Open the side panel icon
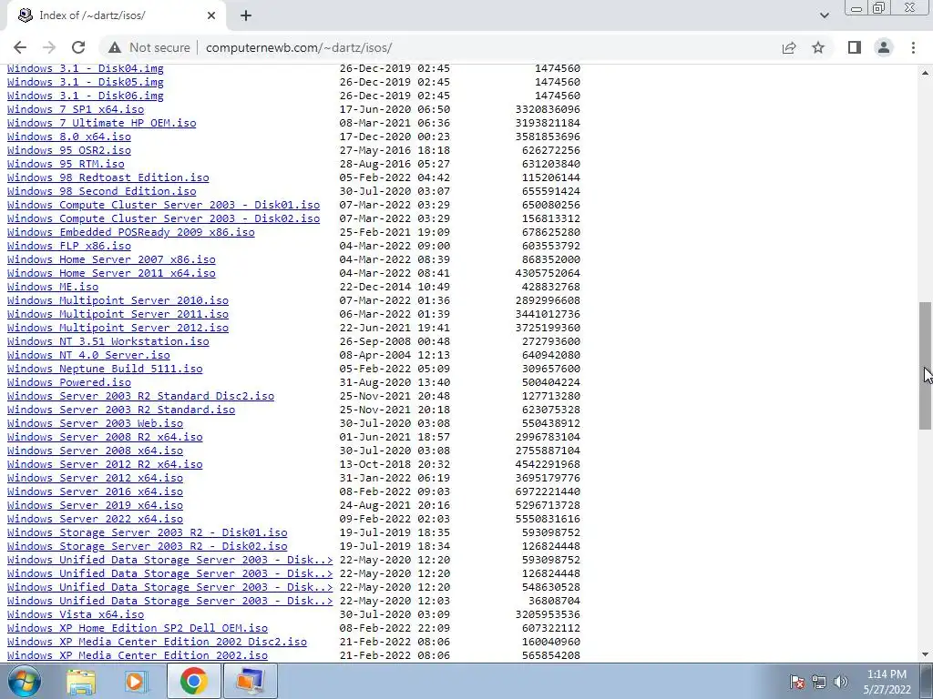The image size is (933, 699). [x=855, y=47]
